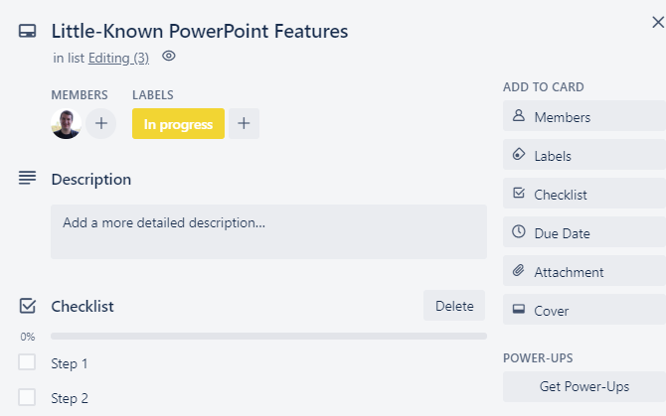Screen dimensions: 666x416
Task: Click the card icon beside the title
Action: tap(28, 32)
